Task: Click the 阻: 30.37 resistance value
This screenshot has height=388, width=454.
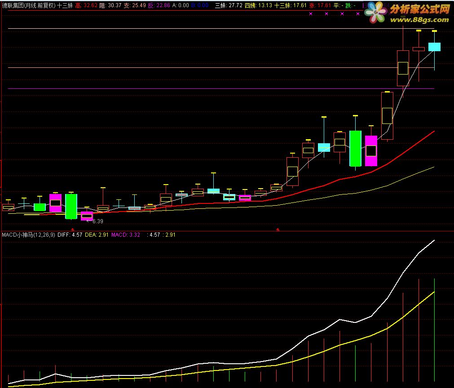Action: pyautogui.click(x=110, y=5)
